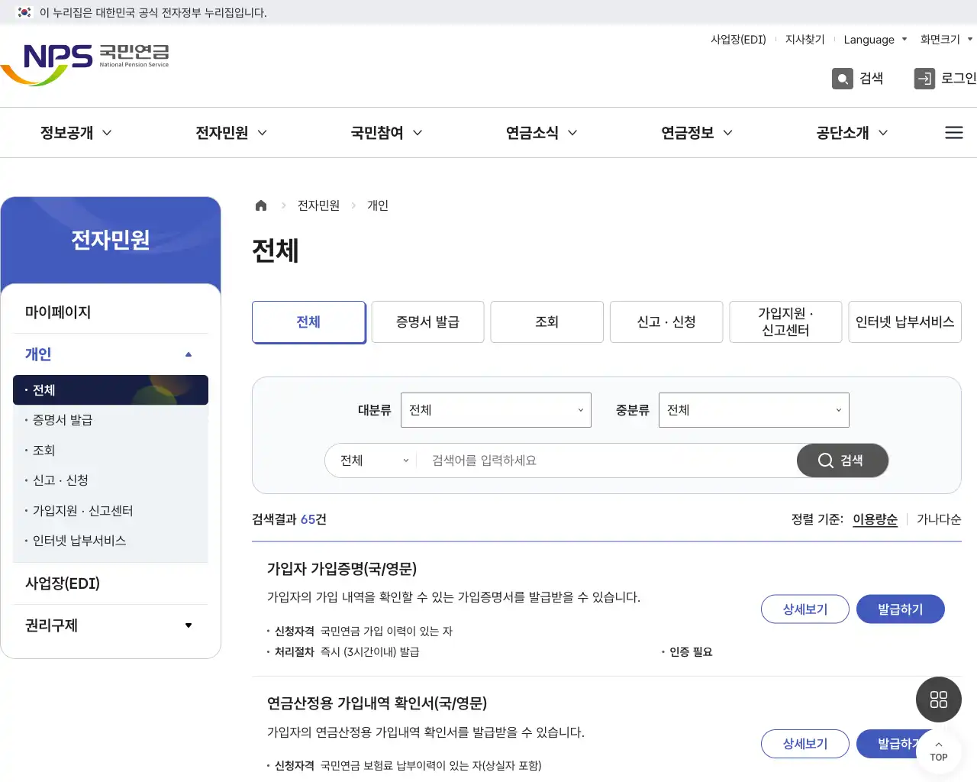Image resolution: width=977 pixels, height=782 pixels.
Task: Click 상세보기 for 연금산정용 가입내역 확인서
Action: coord(805,744)
